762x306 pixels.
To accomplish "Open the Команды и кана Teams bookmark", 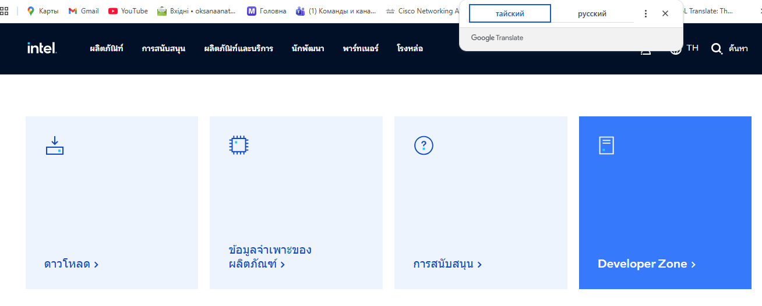I will [336, 11].
